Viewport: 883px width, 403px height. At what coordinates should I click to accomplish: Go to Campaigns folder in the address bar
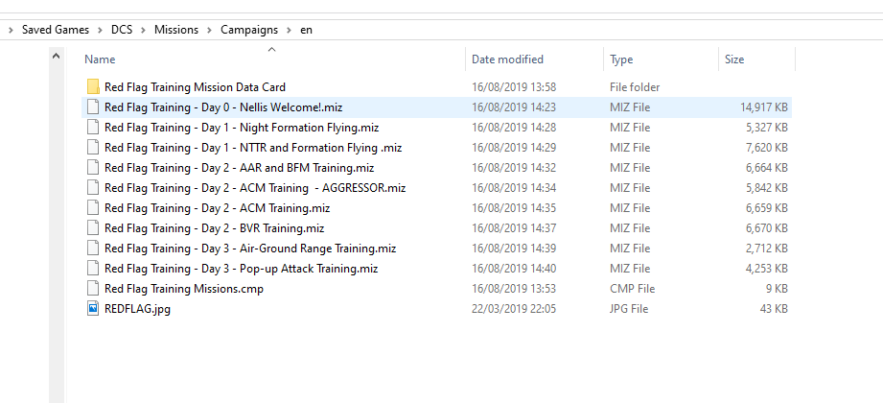pyautogui.click(x=249, y=30)
